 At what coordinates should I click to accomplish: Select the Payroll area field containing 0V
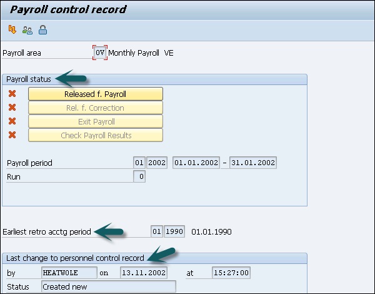tap(100, 53)
